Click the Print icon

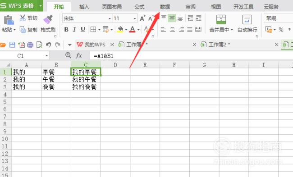pos(30,45)
